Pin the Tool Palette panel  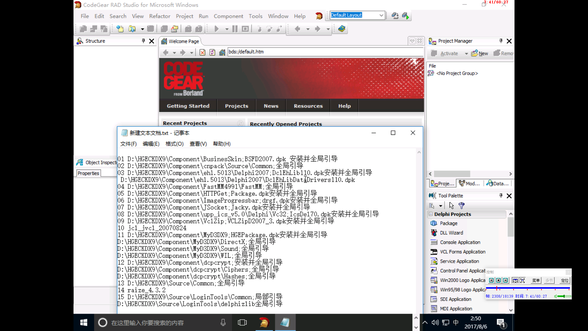[x=501, y=196]
